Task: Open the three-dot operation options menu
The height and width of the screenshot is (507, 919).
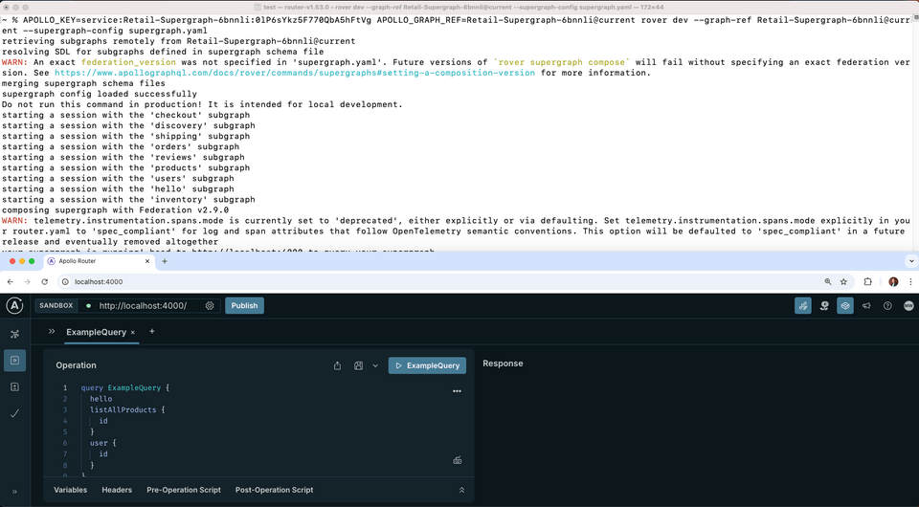Action: point(458,391)
